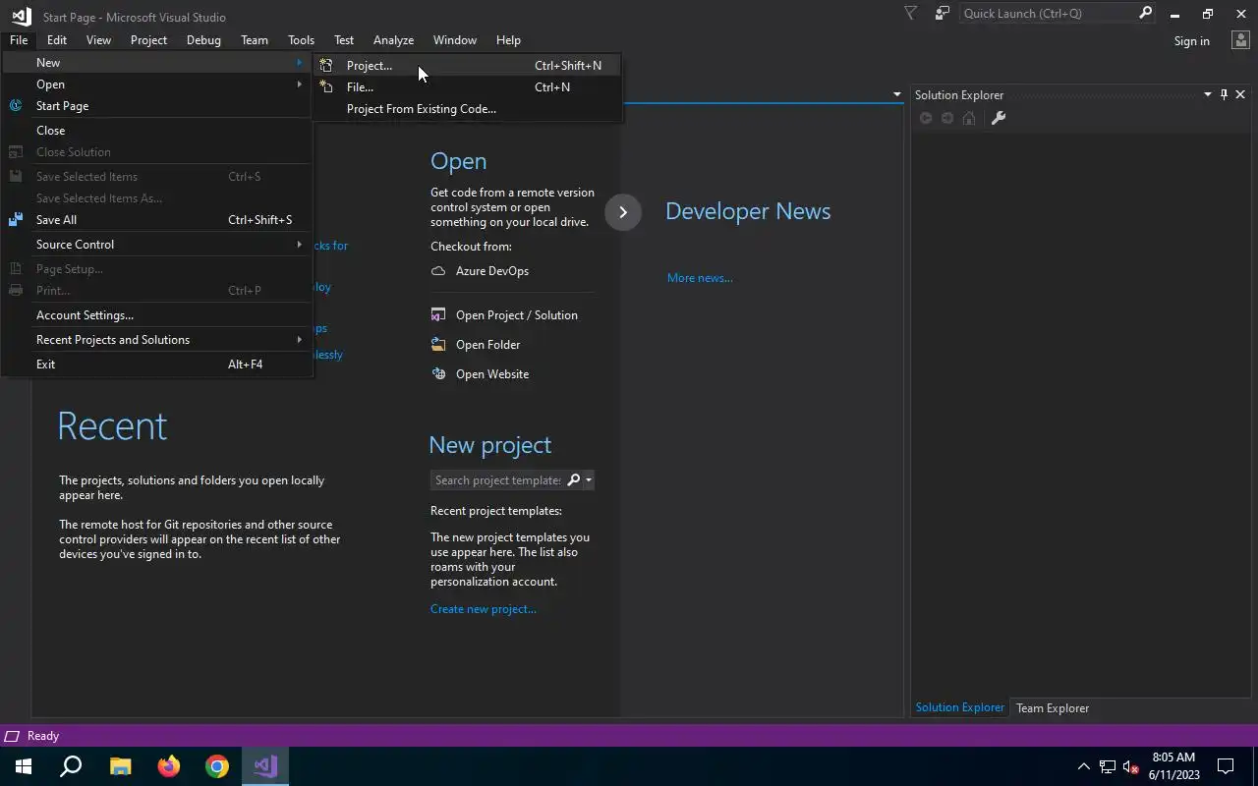Open File Explorer from the taskbar
The width and height of the screenshot is (1258, 786).
[x=120, y=766]
